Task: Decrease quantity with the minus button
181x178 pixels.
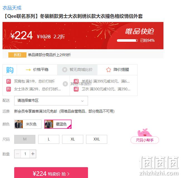Action: pos(18,154)
